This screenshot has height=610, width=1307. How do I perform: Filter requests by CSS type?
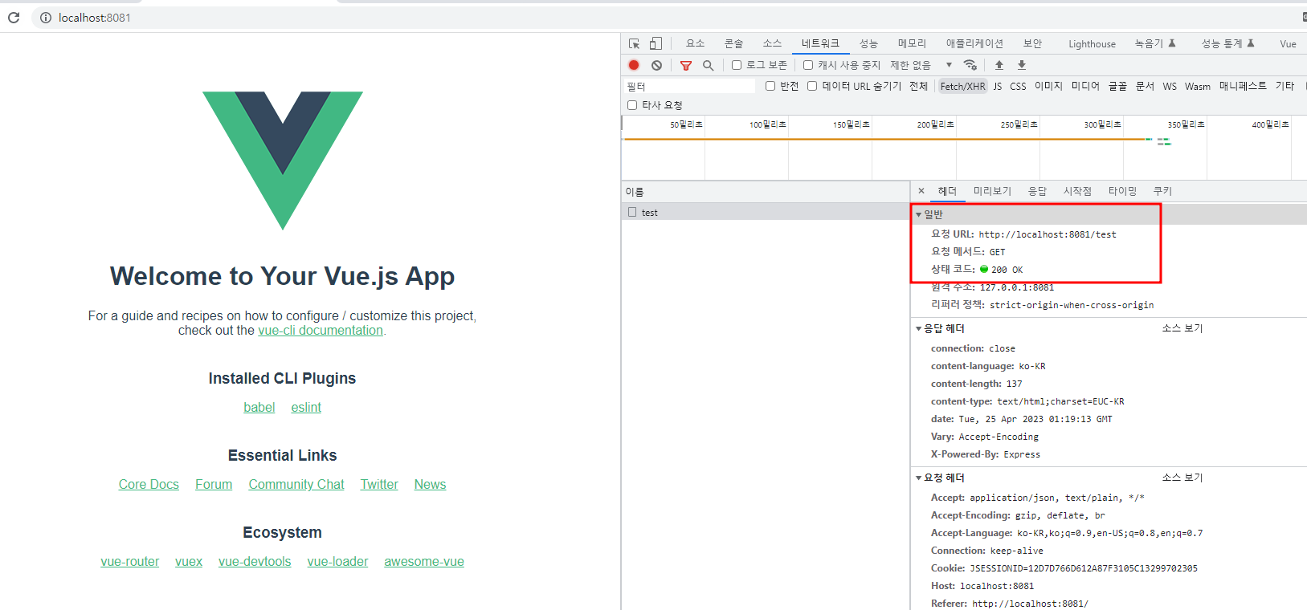coord(1018,86)
